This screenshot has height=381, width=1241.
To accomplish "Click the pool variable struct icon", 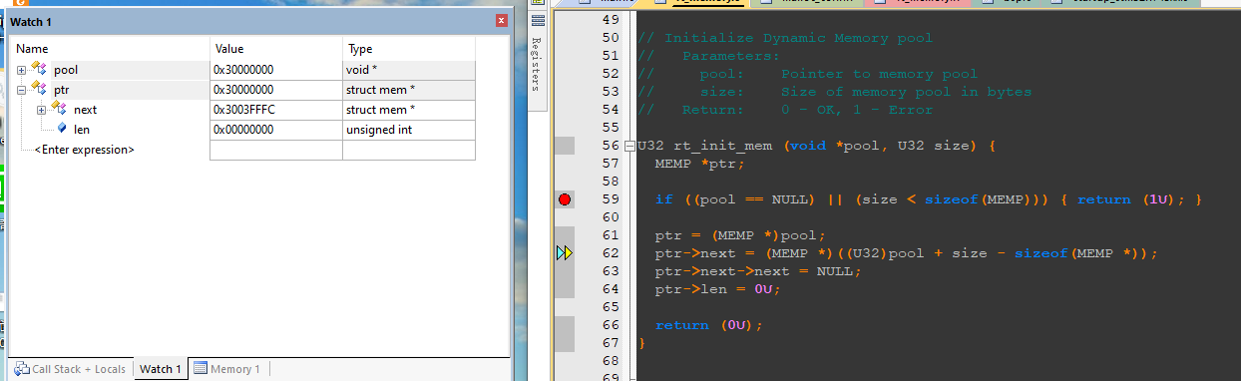I will pos(39,69).
